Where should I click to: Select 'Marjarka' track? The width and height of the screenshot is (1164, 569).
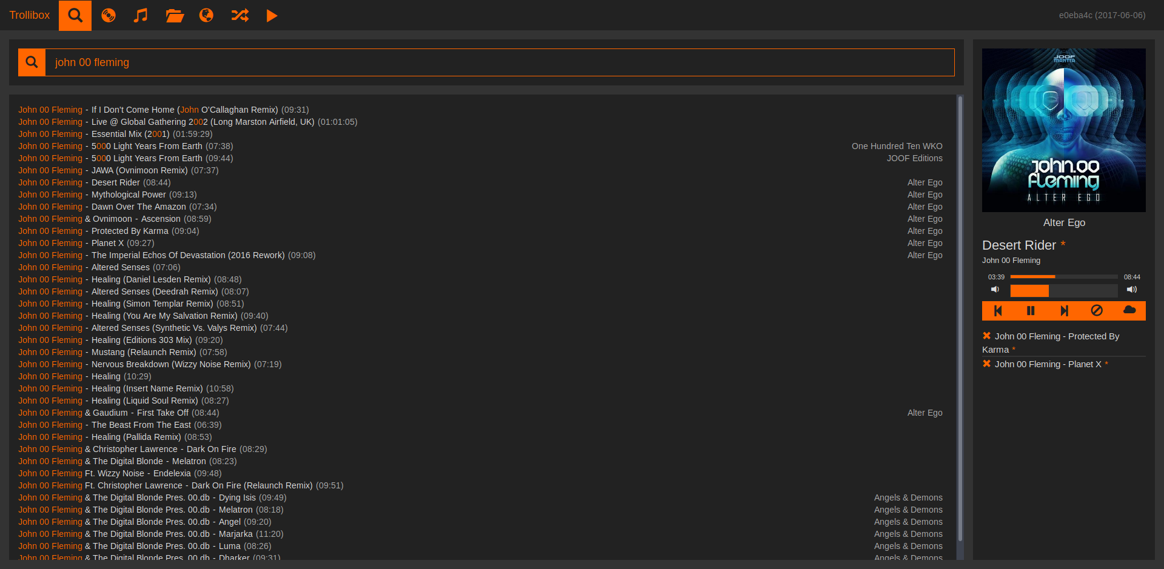[236, 534]
